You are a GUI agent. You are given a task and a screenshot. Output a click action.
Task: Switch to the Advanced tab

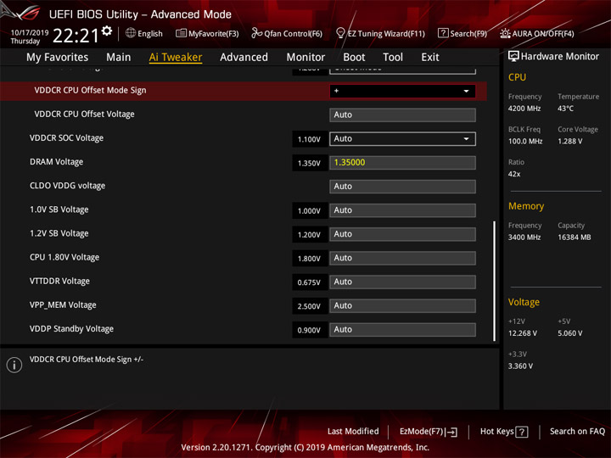click(244, 58)
